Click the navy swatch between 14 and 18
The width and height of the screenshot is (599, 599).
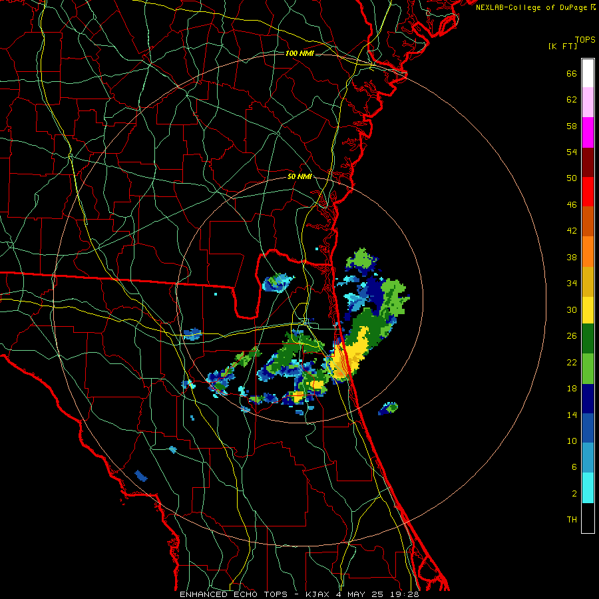click(x=588, y=399)
